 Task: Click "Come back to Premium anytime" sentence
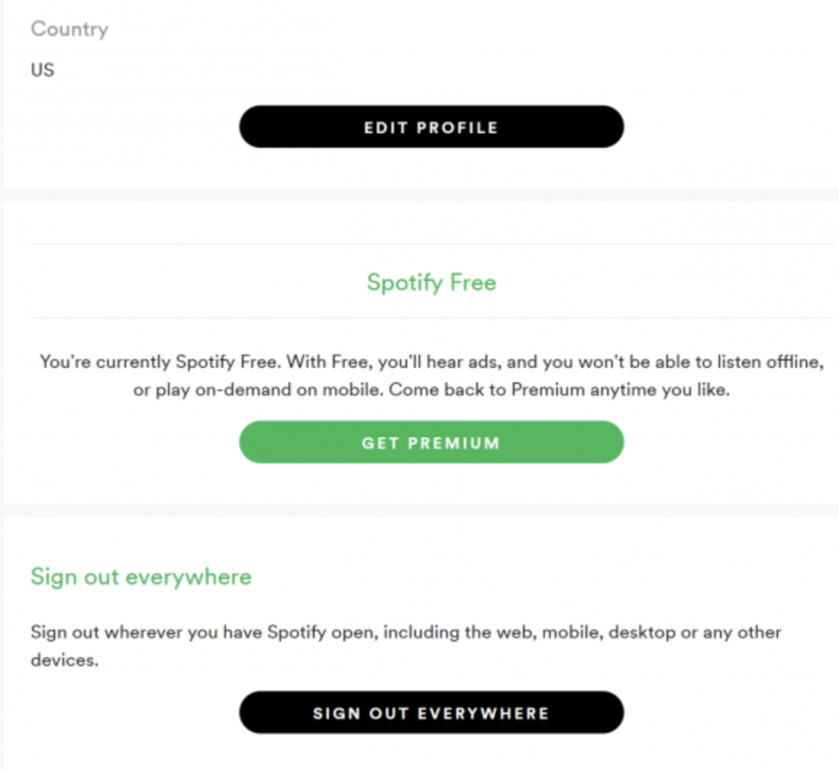tap(559, 390)
